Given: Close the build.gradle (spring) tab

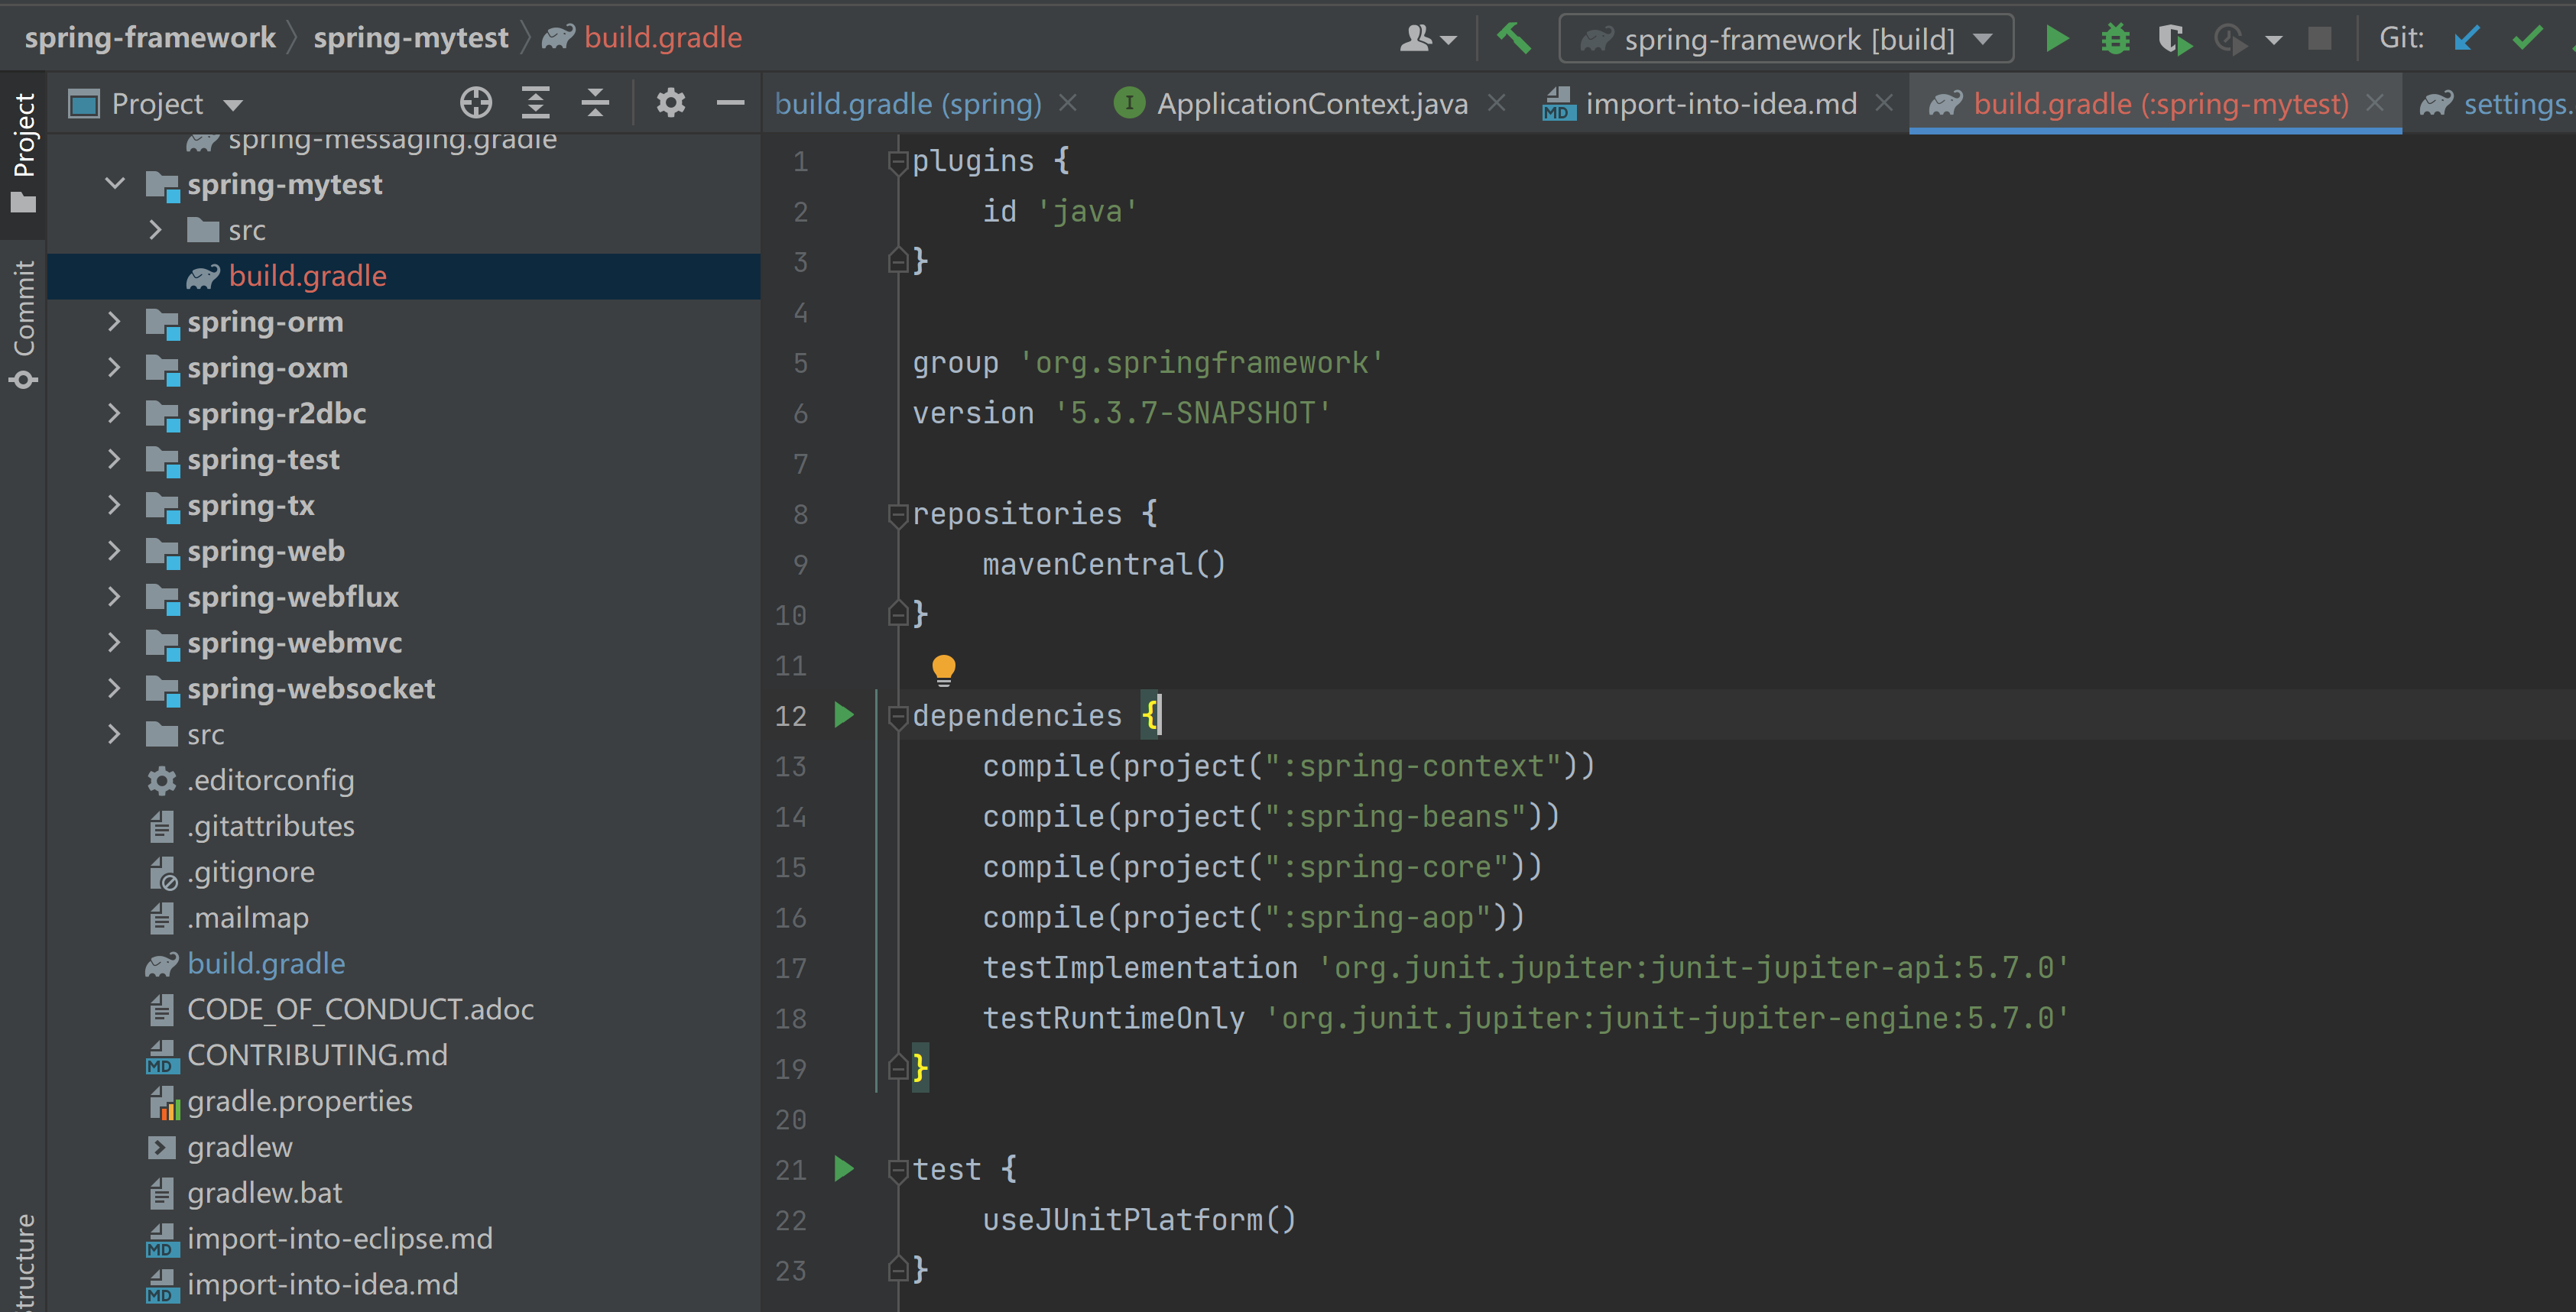Looking at the screenshot, I should click(x=1068, y=103).
